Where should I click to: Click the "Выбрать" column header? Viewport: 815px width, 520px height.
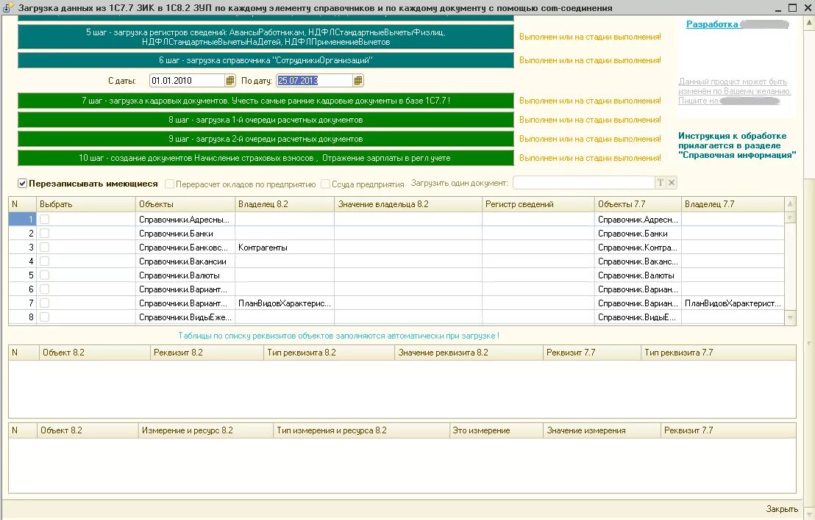tap(86, 204)
